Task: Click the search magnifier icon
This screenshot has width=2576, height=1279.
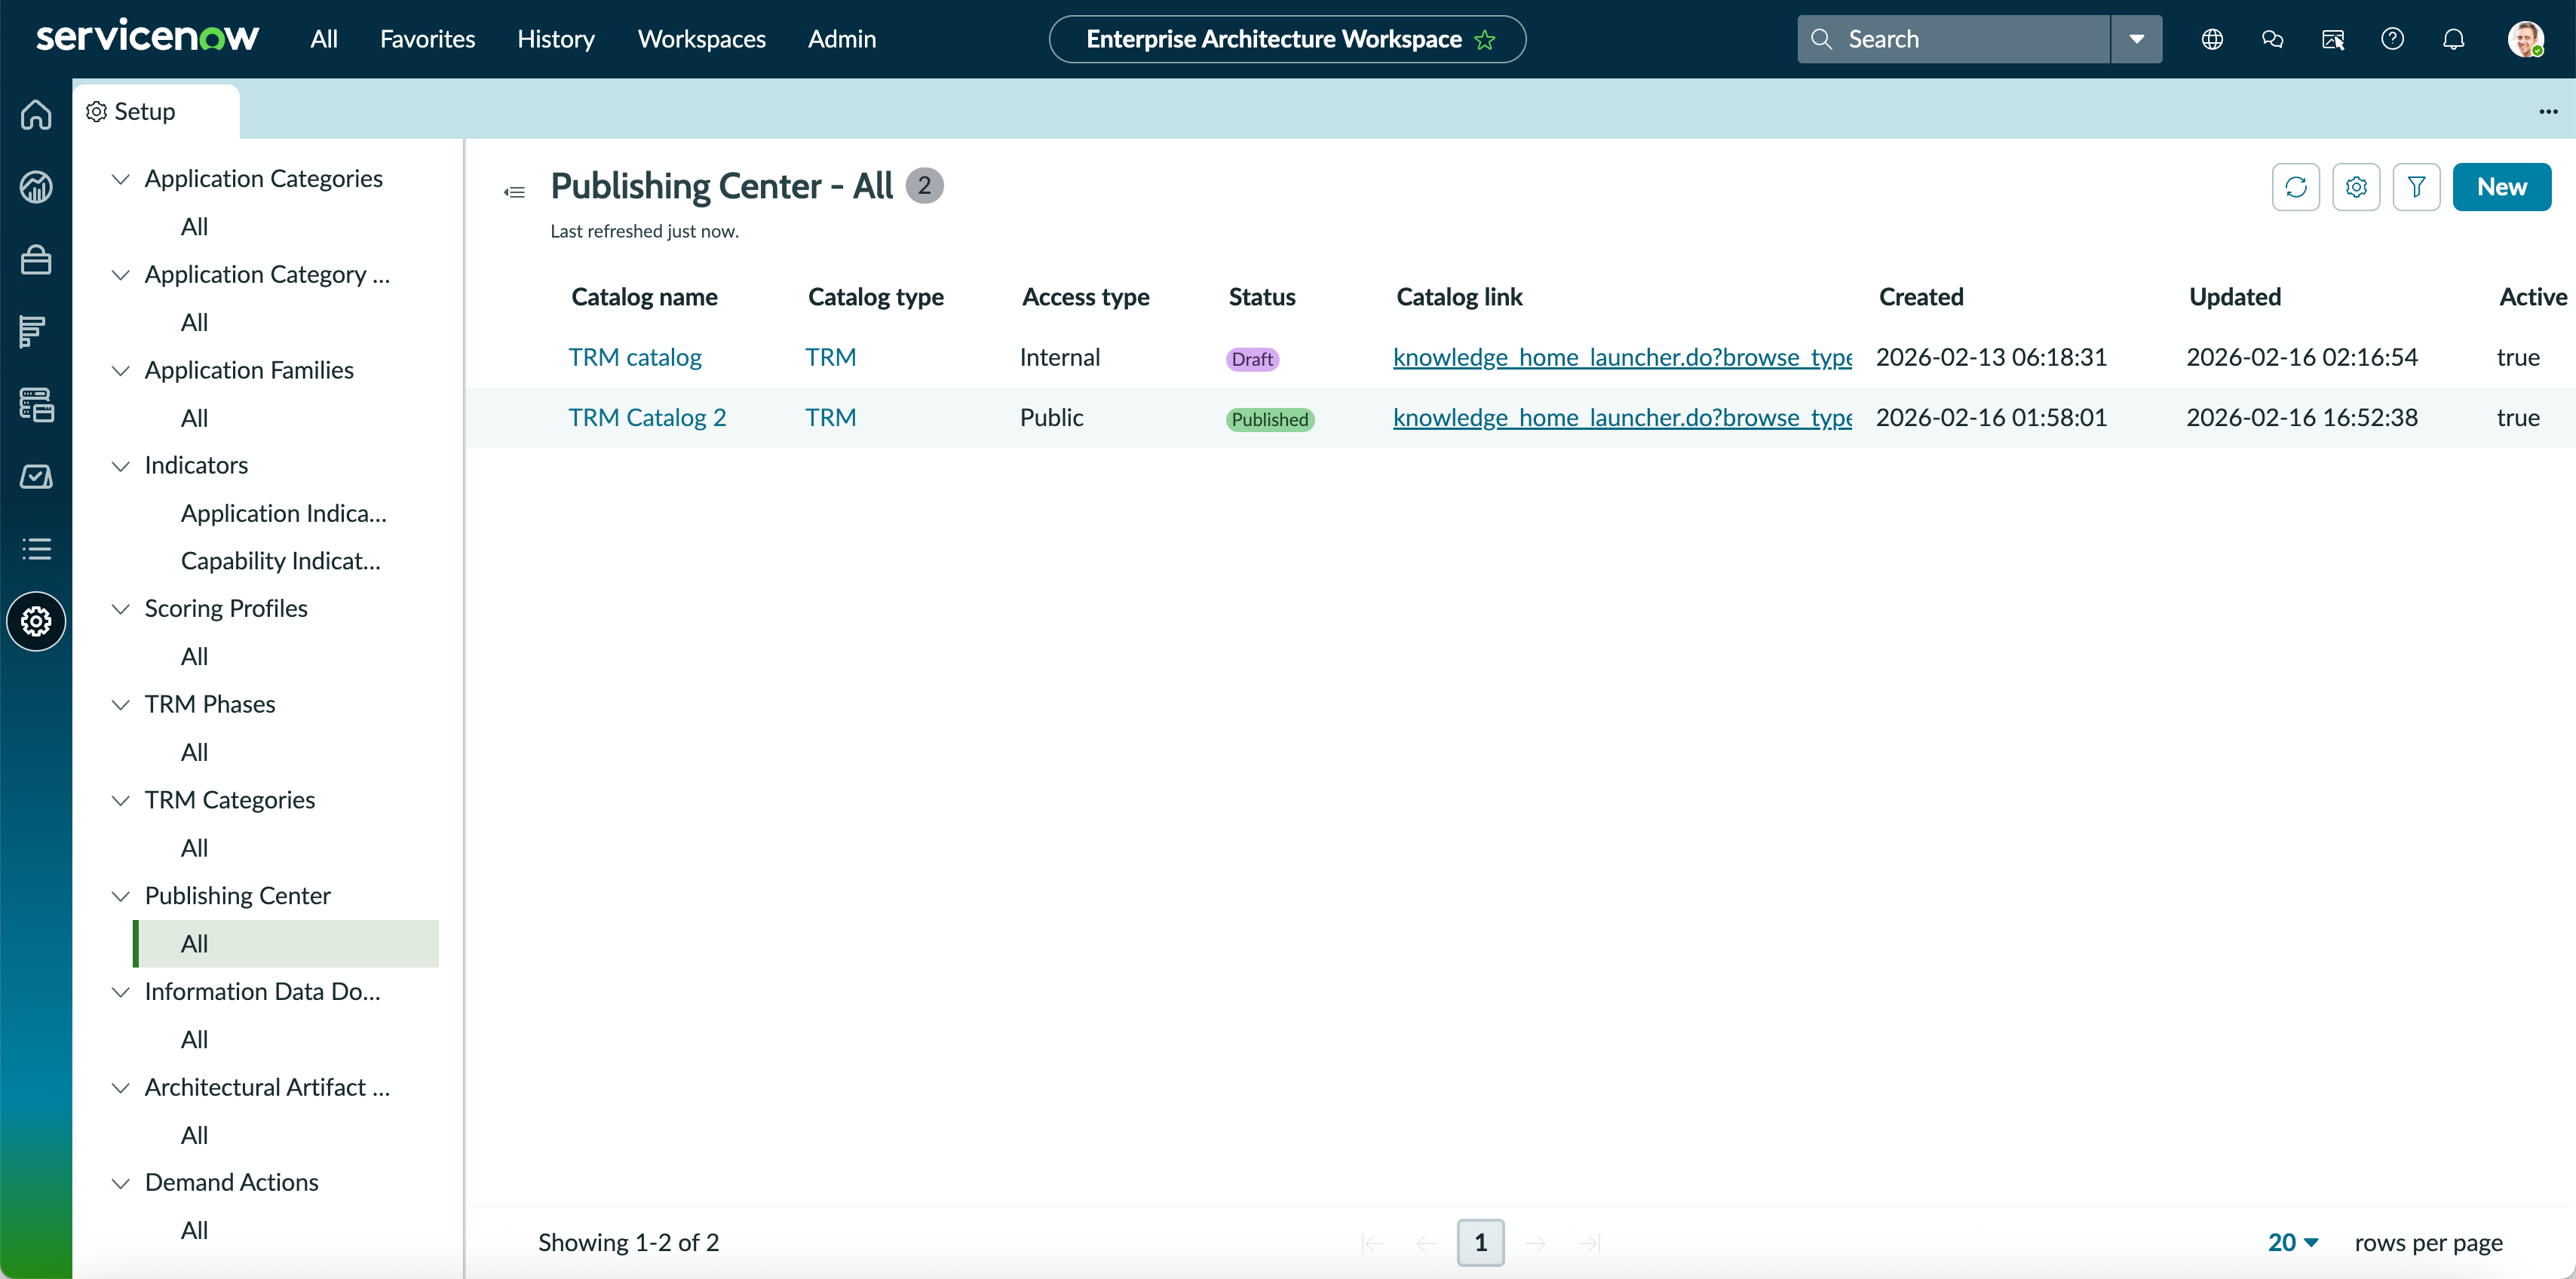Action: 1822,39
